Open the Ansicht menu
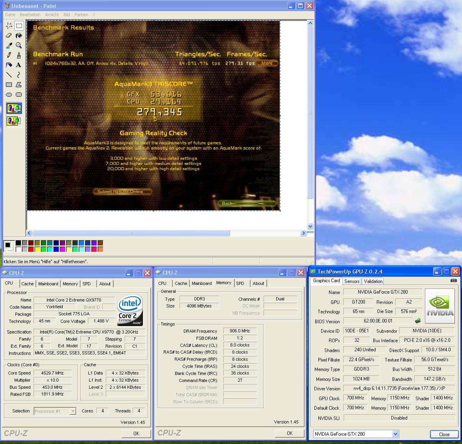The height and width of the screenshot is (444, 462). pyautogui.click(x=52, y=15)
